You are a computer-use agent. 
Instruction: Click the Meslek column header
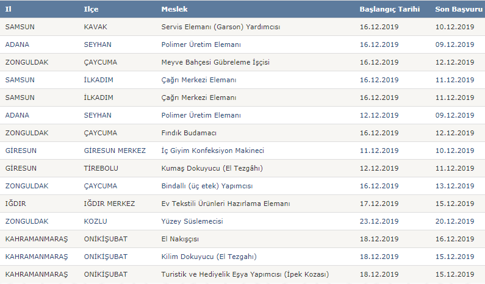[174, 9]
